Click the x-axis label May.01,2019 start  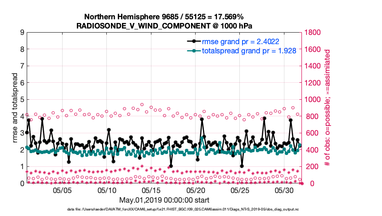[164, 200]
